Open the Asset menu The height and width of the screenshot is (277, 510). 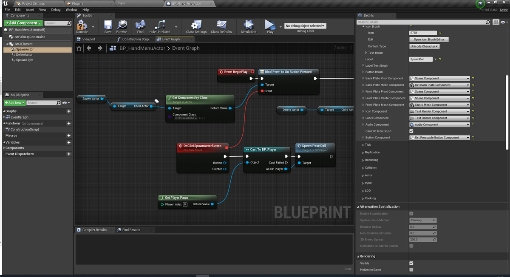click(30, 9)
